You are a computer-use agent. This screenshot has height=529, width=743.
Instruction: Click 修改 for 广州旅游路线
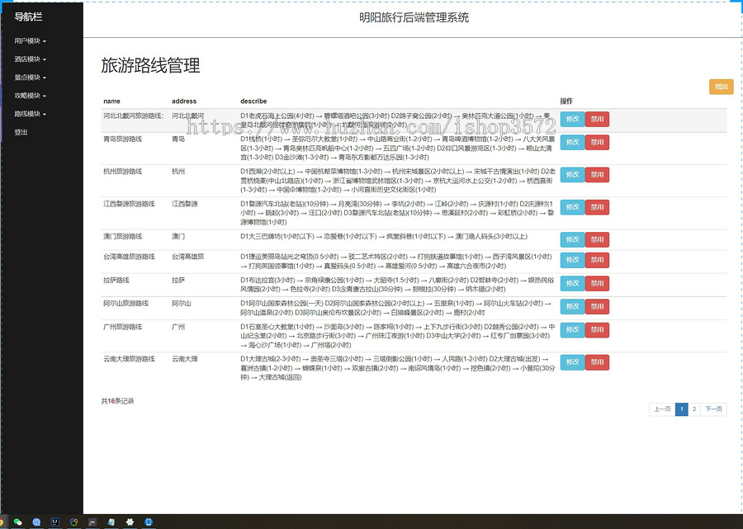click(x=572, y=329)
